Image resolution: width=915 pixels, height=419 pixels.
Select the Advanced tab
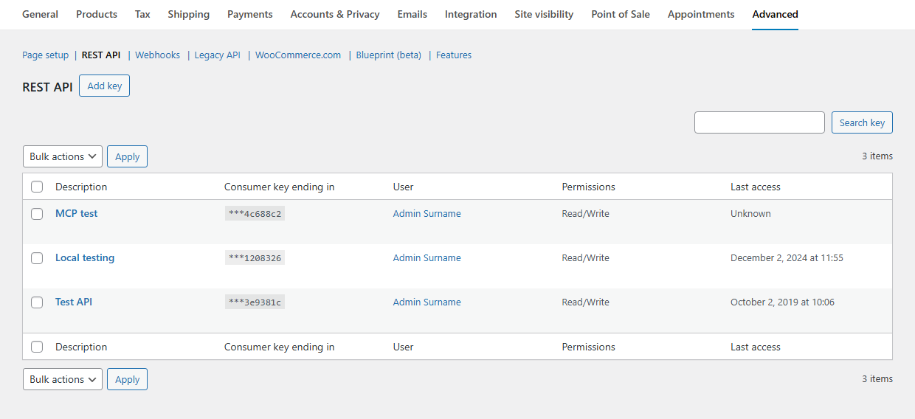[x=776, y=14]
